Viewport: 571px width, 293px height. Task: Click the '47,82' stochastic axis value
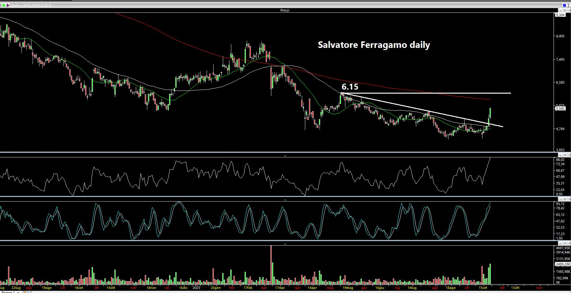560,221
